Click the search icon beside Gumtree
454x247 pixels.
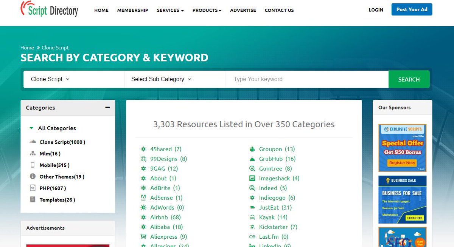(252, 169)
